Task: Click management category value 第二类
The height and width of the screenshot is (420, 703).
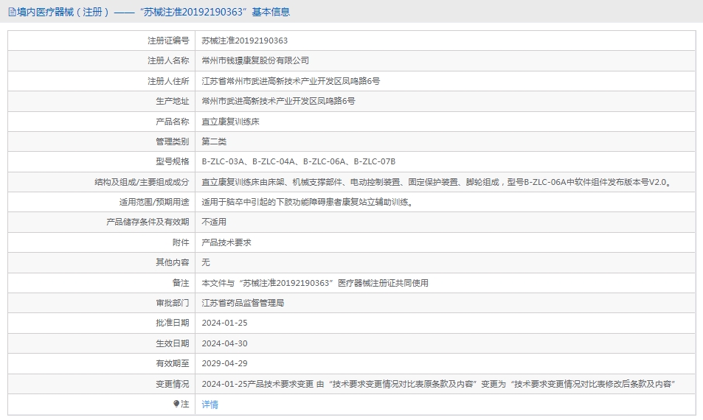Action: (x=214, y=141)
